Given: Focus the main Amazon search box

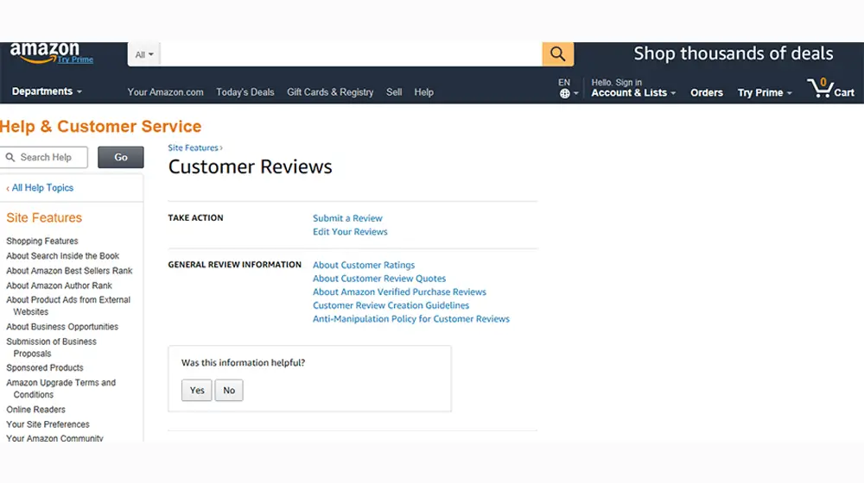Looking at the screenshot, I should tap(350, 54).
